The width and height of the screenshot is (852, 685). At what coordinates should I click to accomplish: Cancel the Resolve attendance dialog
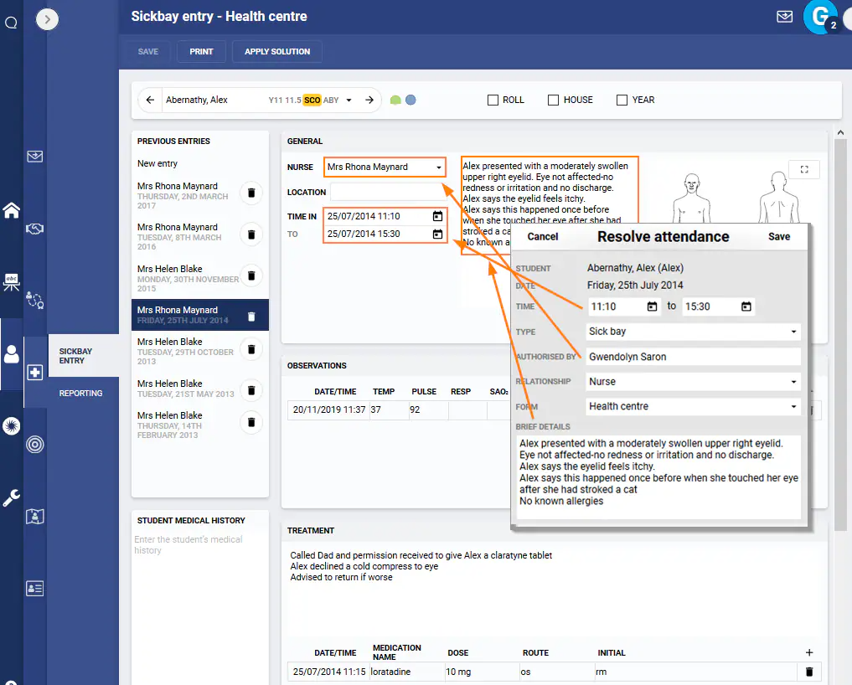pos(542,237)
